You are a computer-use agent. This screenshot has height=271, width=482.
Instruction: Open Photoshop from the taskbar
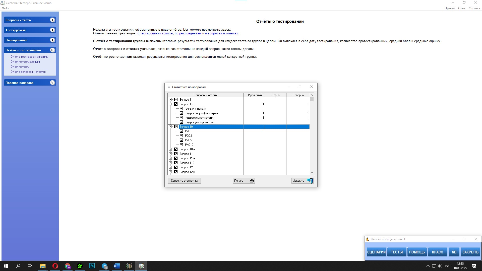pos(92,266)
